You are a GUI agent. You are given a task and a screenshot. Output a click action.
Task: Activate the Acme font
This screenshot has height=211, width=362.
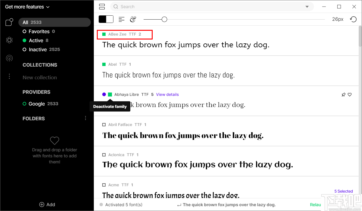(x=104, y=185)
